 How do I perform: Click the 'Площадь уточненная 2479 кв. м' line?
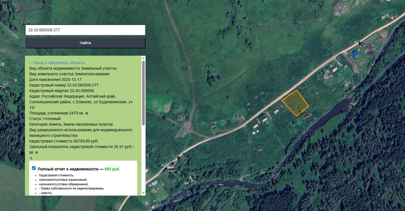click(x=58, y=113)
